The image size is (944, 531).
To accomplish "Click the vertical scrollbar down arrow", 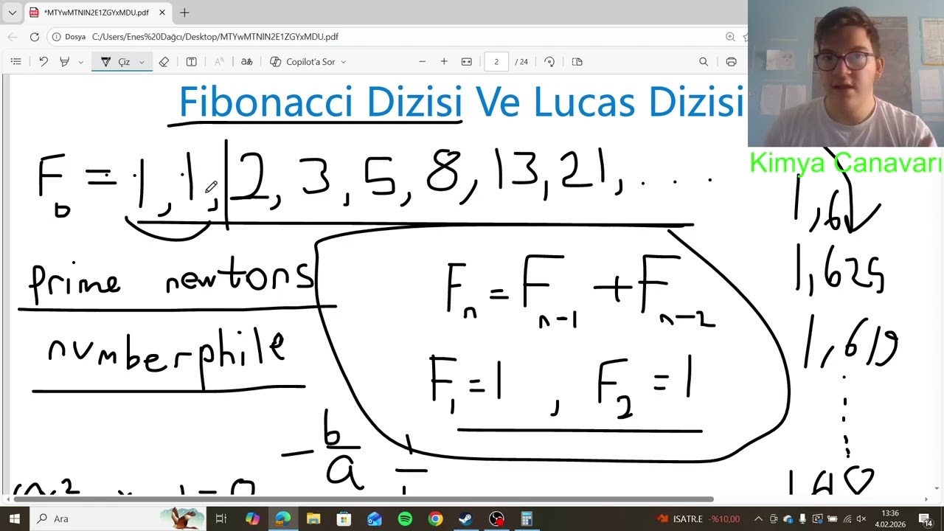I will 937,488.
